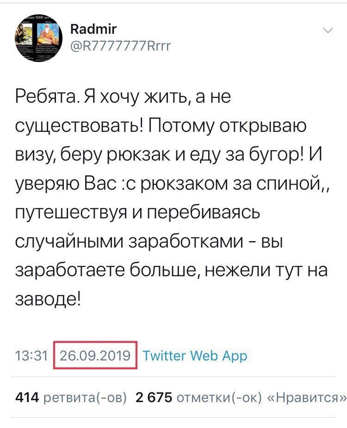Click the 2 675 likes count number
The width and height of the screenshot is (347, 428).
(154, 398)
